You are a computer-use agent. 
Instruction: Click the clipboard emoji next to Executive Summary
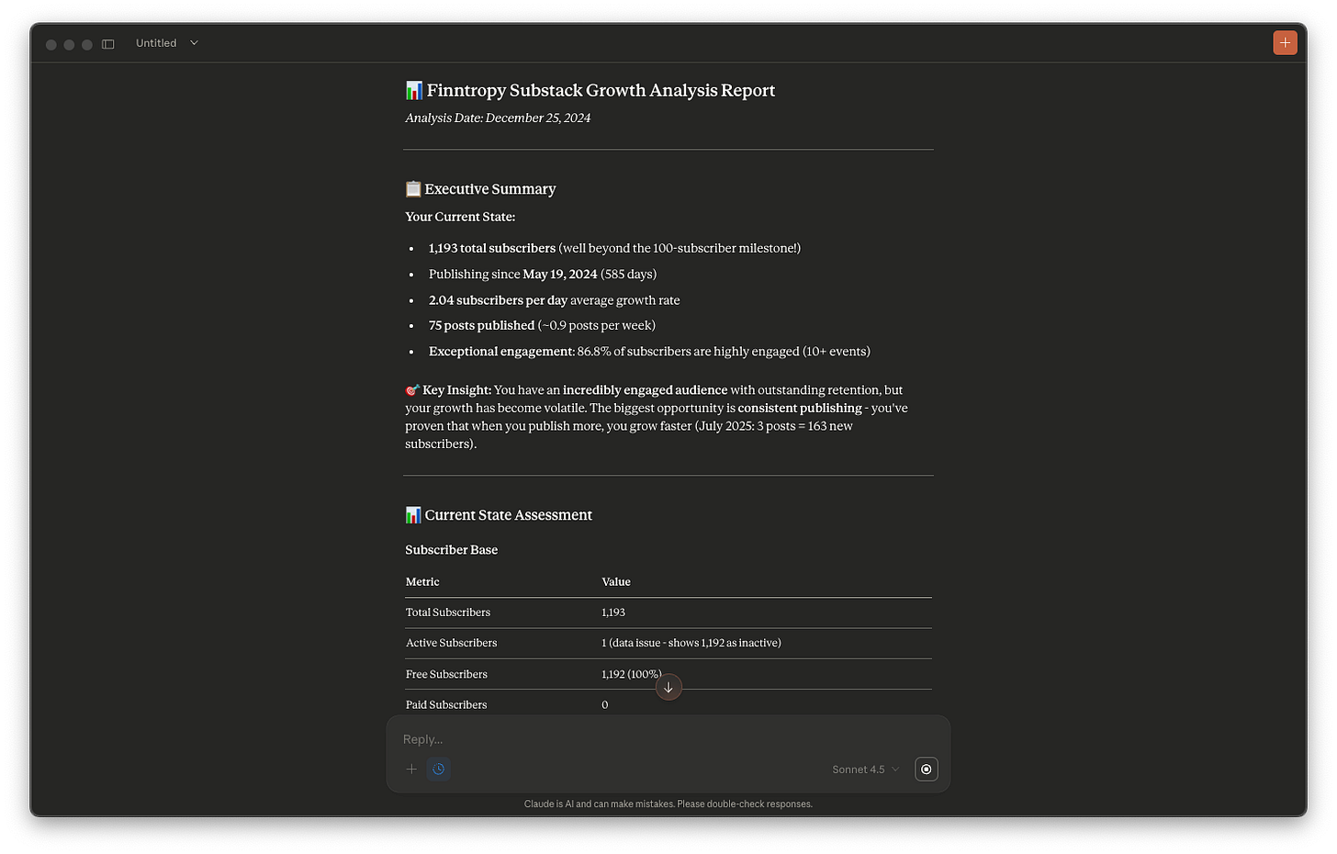coord(413,188)
